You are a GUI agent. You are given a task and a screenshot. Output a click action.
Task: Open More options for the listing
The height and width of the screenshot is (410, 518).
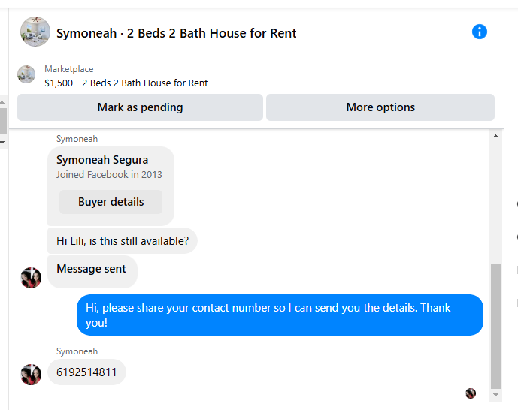pyautogui.click(x=380, y=107)
